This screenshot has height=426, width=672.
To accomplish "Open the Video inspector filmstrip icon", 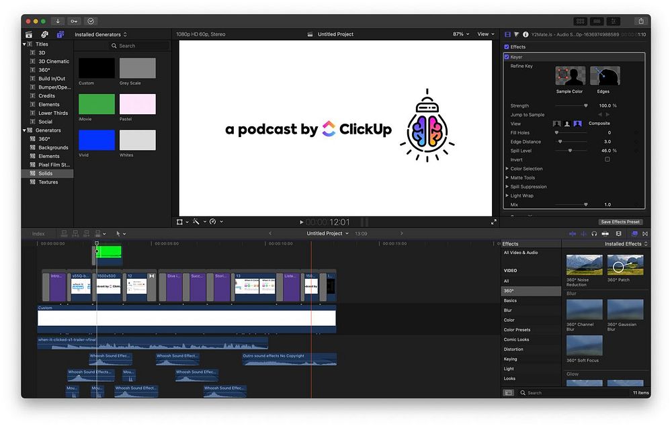I will [x=508, y=34].
